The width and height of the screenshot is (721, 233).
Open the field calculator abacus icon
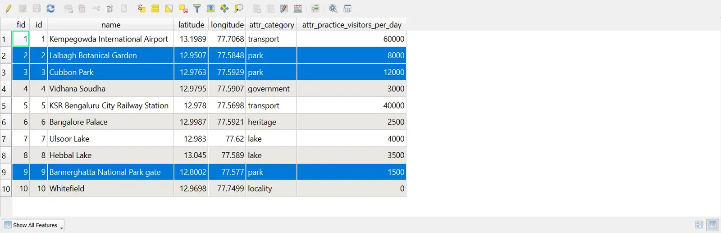pyautogui.click(x=298, y=9)
